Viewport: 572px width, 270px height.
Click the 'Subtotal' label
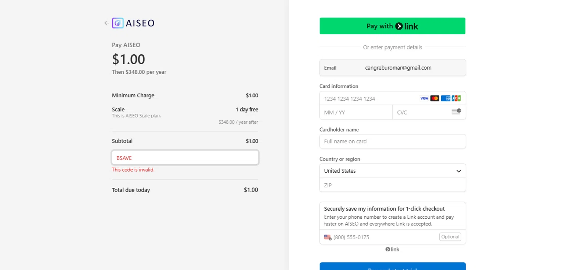(x=122, y=141)
